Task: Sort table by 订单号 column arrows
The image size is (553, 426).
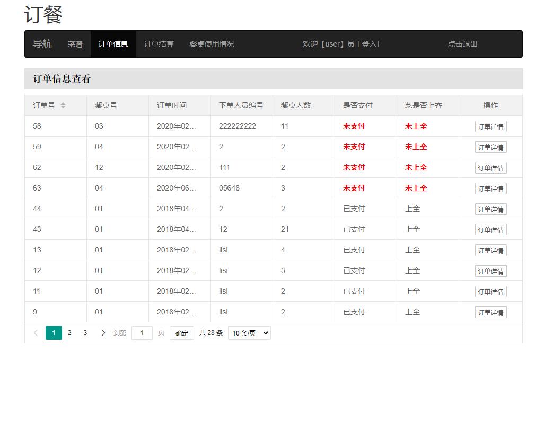Action: click(63, 105)
